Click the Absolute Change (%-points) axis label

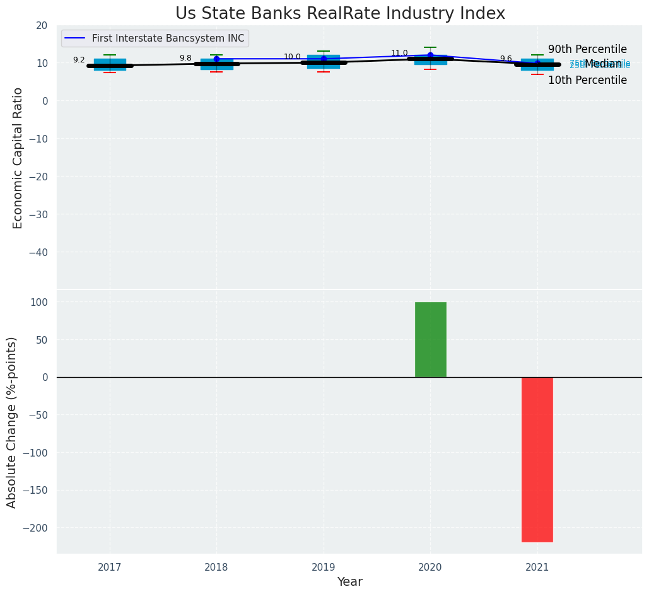12,422
